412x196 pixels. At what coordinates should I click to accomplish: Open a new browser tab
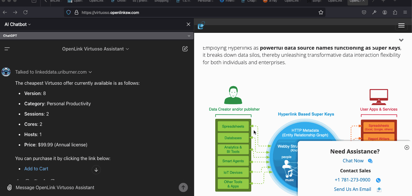click(383, 1)
